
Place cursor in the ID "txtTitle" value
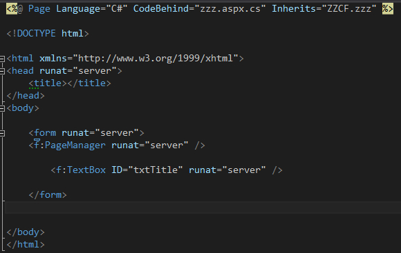(156, 170)
